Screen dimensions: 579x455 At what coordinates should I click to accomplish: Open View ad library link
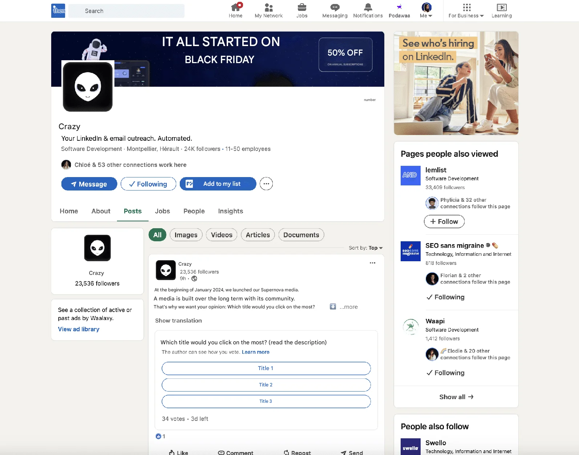click(x=79, y=329)
